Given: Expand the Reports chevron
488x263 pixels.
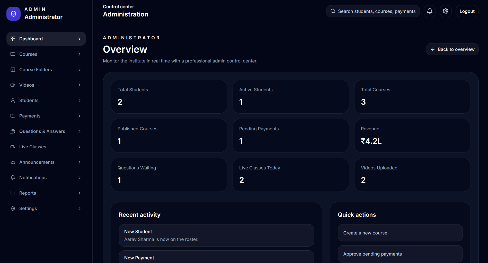Looking at the screenshot, I should (79, 193).
